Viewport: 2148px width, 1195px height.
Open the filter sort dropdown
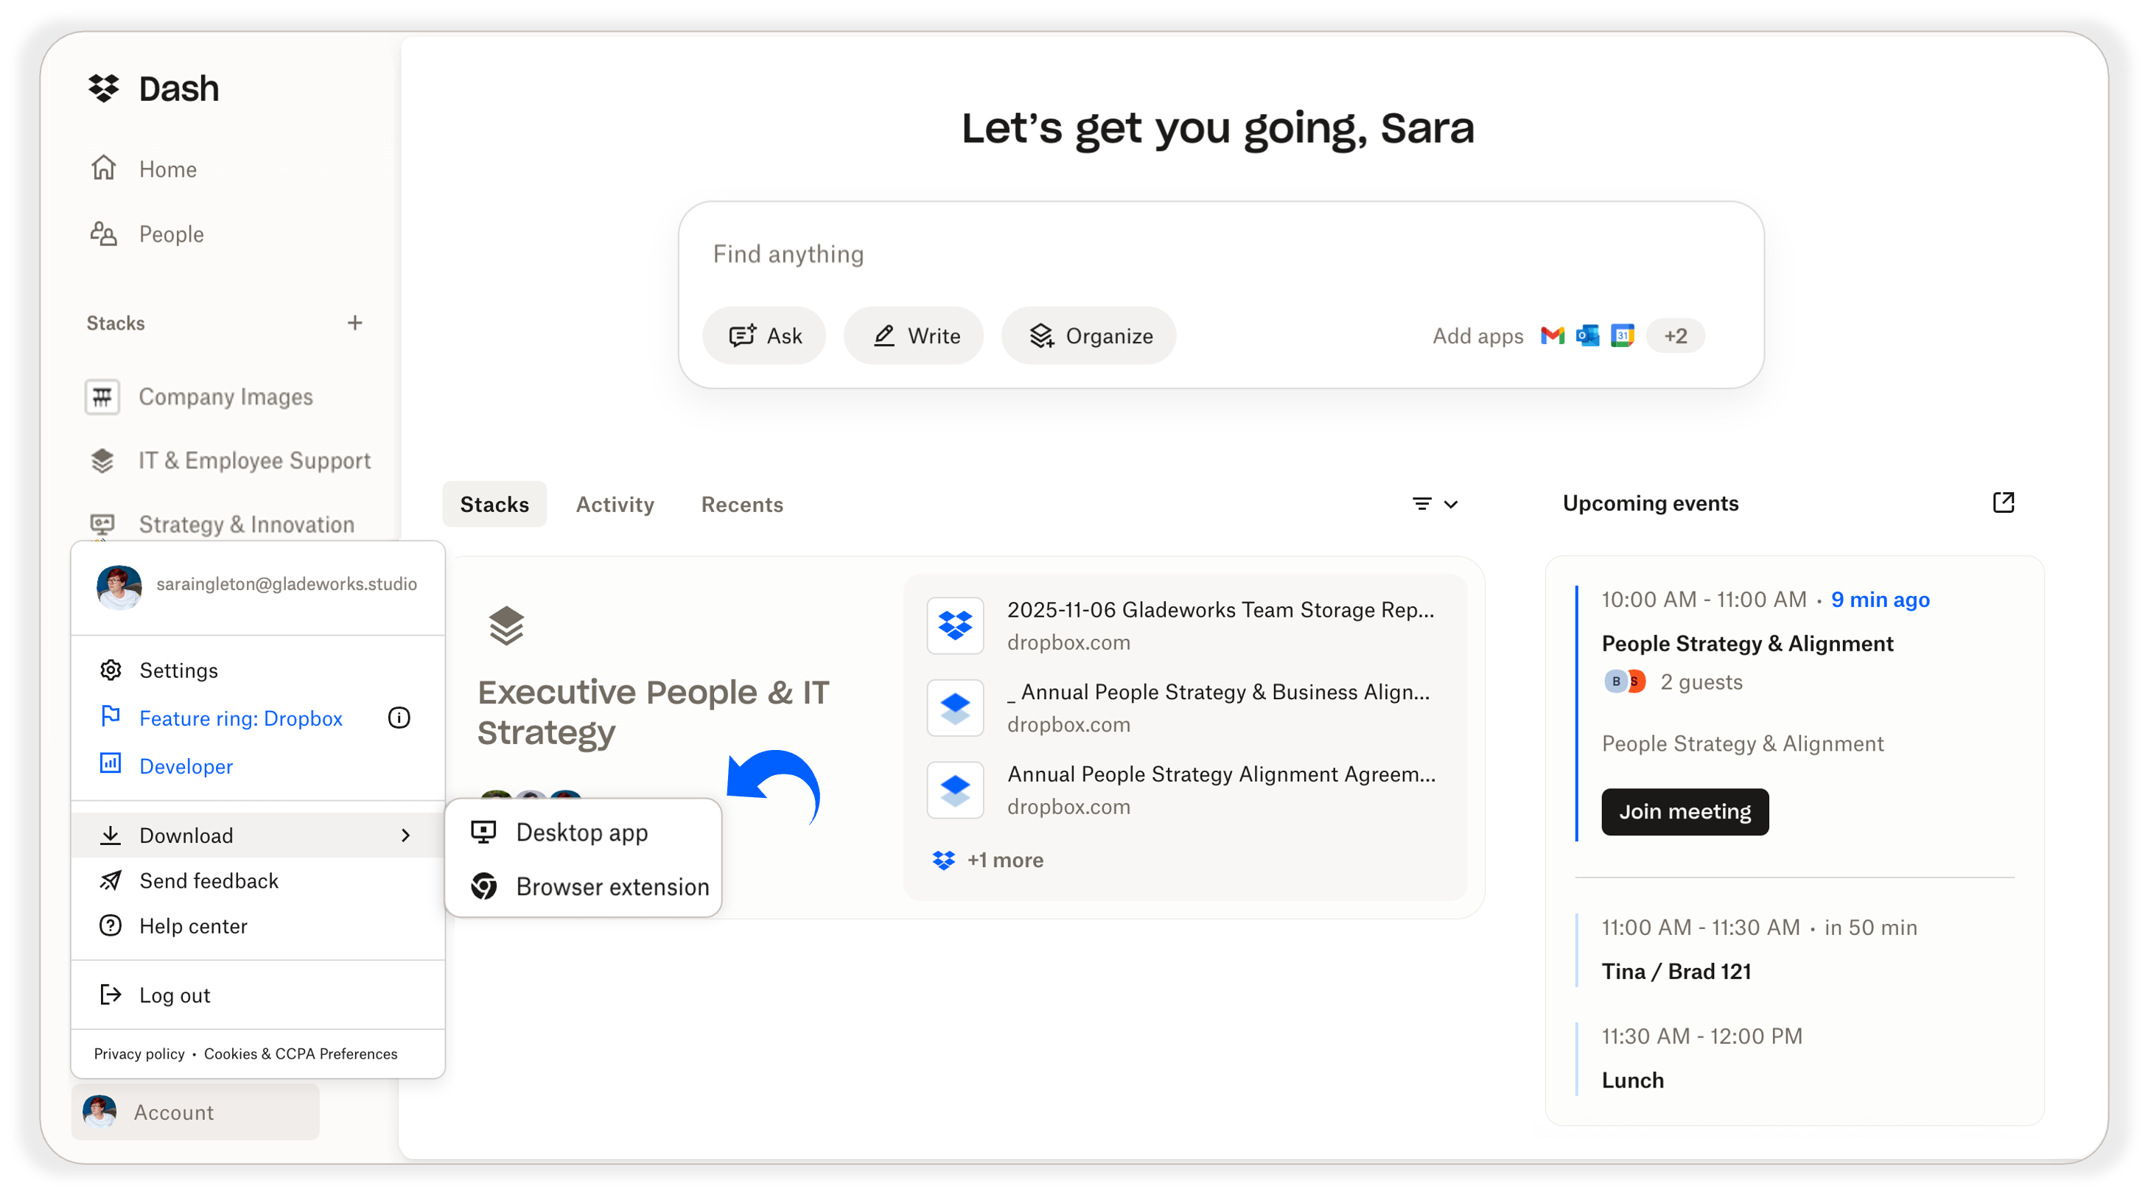[x=1434, y=505]
